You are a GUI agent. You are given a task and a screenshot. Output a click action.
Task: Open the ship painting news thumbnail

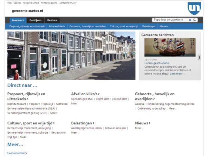[170, 47]
